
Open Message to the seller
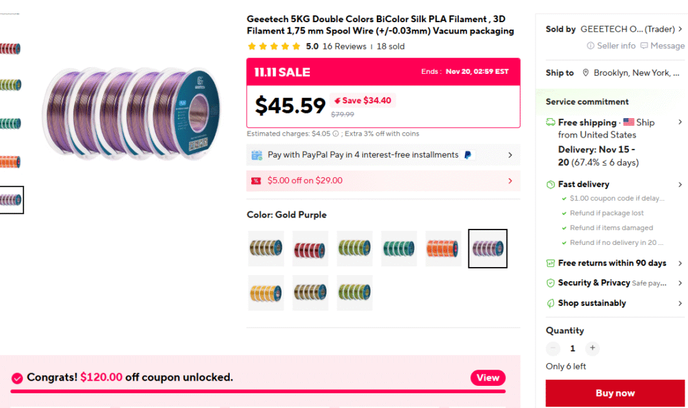coord(662,46)
